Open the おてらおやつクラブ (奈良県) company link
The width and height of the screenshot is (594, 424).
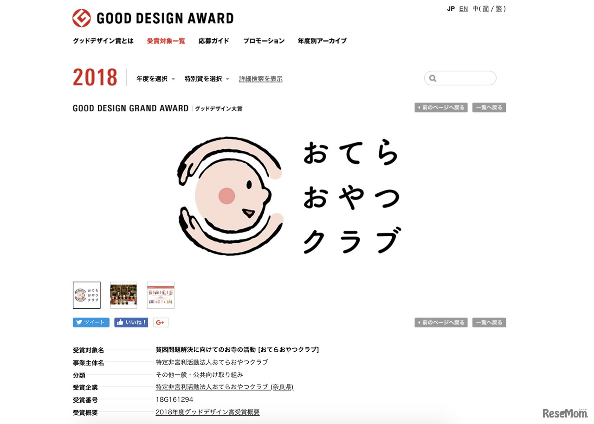pyautogui.click(x=225, y=387)
